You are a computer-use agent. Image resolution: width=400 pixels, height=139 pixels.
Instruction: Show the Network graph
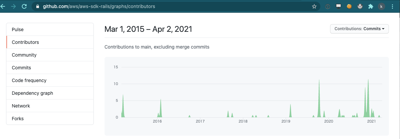click(x=50, y=106)
